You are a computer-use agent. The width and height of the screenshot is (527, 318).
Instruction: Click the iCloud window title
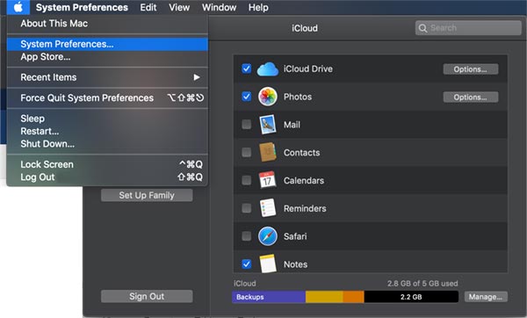pyautogui.click(x=305, y=28)
